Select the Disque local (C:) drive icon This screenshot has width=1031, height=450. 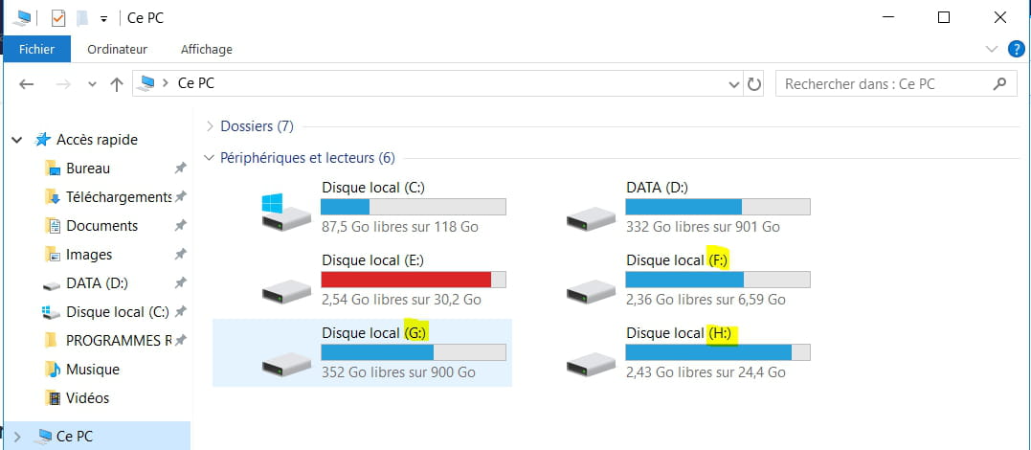(x=286, y=212)
